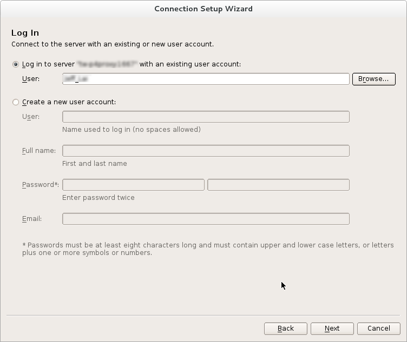Click the Log In heading text
Image resolution: width=407 pixels, height=342 pixels.
pos(25,33)
